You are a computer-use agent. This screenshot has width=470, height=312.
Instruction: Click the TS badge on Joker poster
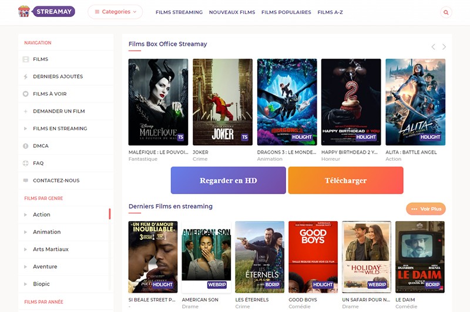click(244, 137)
